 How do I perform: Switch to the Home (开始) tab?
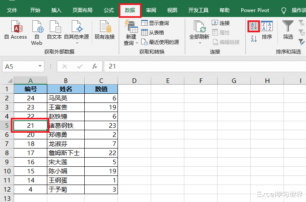[x=35, y=10]
